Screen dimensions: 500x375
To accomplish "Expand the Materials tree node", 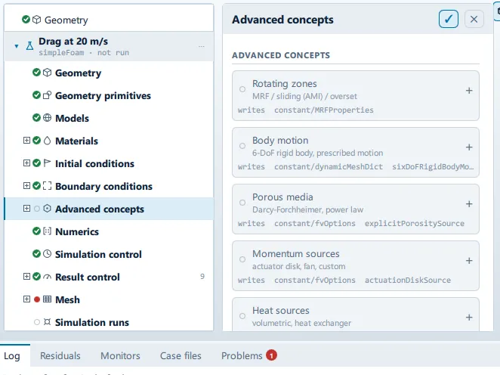I will pos(26,141).
